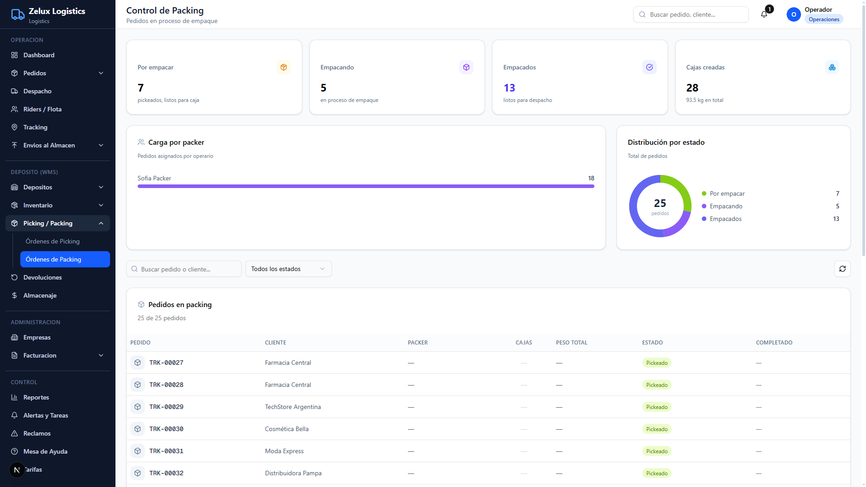Select Órdenes de Packing submenu
The height and width of the screenshot is (487, 866).
point(65,259)
